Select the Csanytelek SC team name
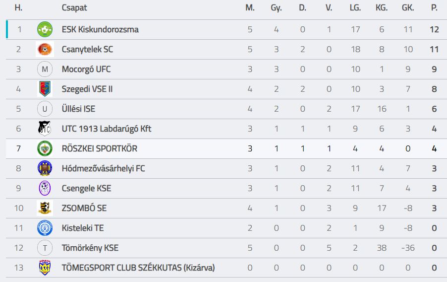 pos(87,50)
